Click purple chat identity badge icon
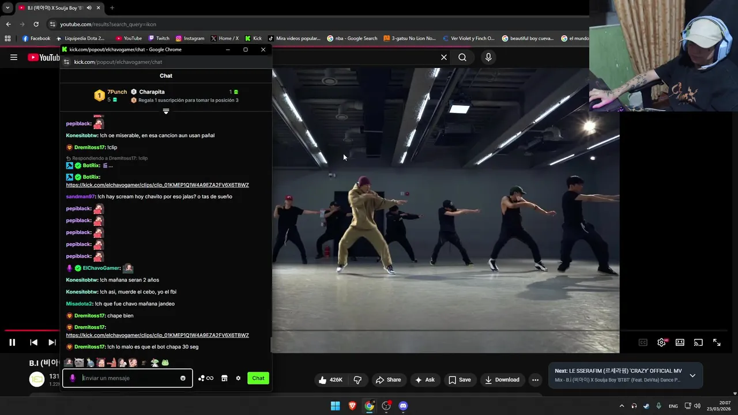 click(72, 378)
